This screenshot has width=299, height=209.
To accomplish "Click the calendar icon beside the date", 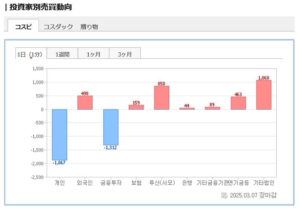I will 224,195.
